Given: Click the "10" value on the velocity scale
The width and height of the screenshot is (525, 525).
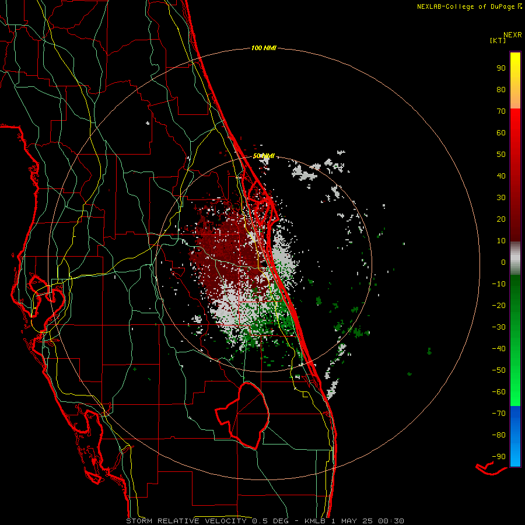Looking at the screenshot, I should pyautogui.click(x=501, y=241).
